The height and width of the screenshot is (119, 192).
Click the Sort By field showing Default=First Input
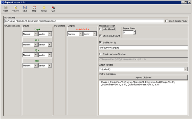click(x=143, y=48)
